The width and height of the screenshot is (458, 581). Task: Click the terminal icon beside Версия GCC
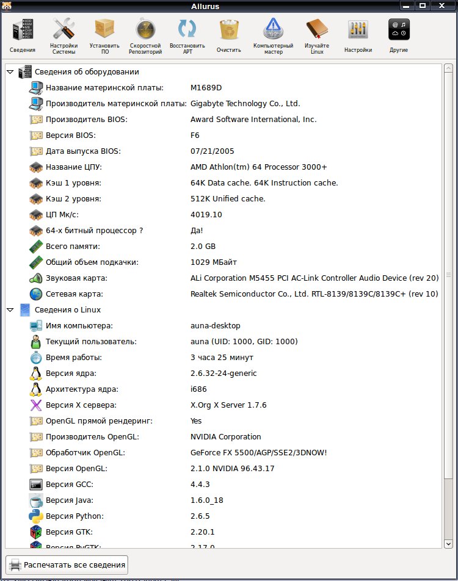(x=36, y=485)
